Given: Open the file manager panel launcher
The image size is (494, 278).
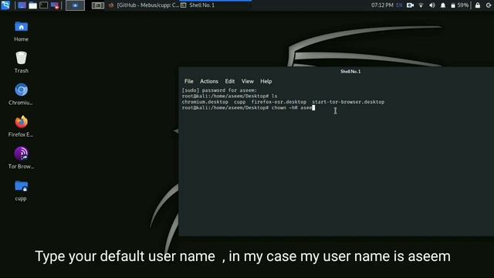Looking at the screenshot, I should (x=32, y=5).
